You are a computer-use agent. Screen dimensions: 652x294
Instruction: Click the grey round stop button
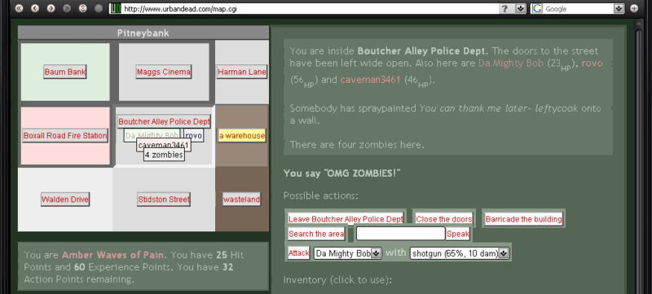point(99,8)
